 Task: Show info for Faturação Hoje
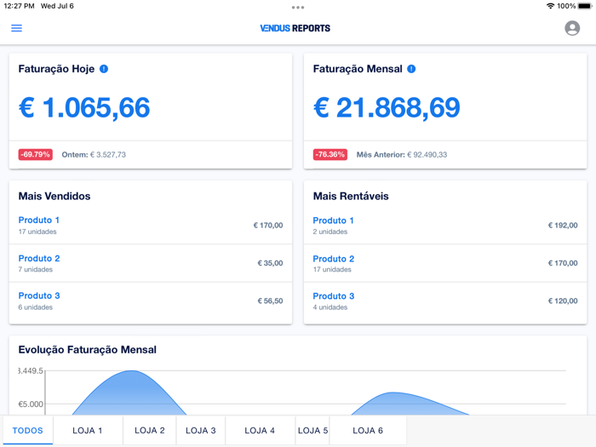tap(104, 69)
